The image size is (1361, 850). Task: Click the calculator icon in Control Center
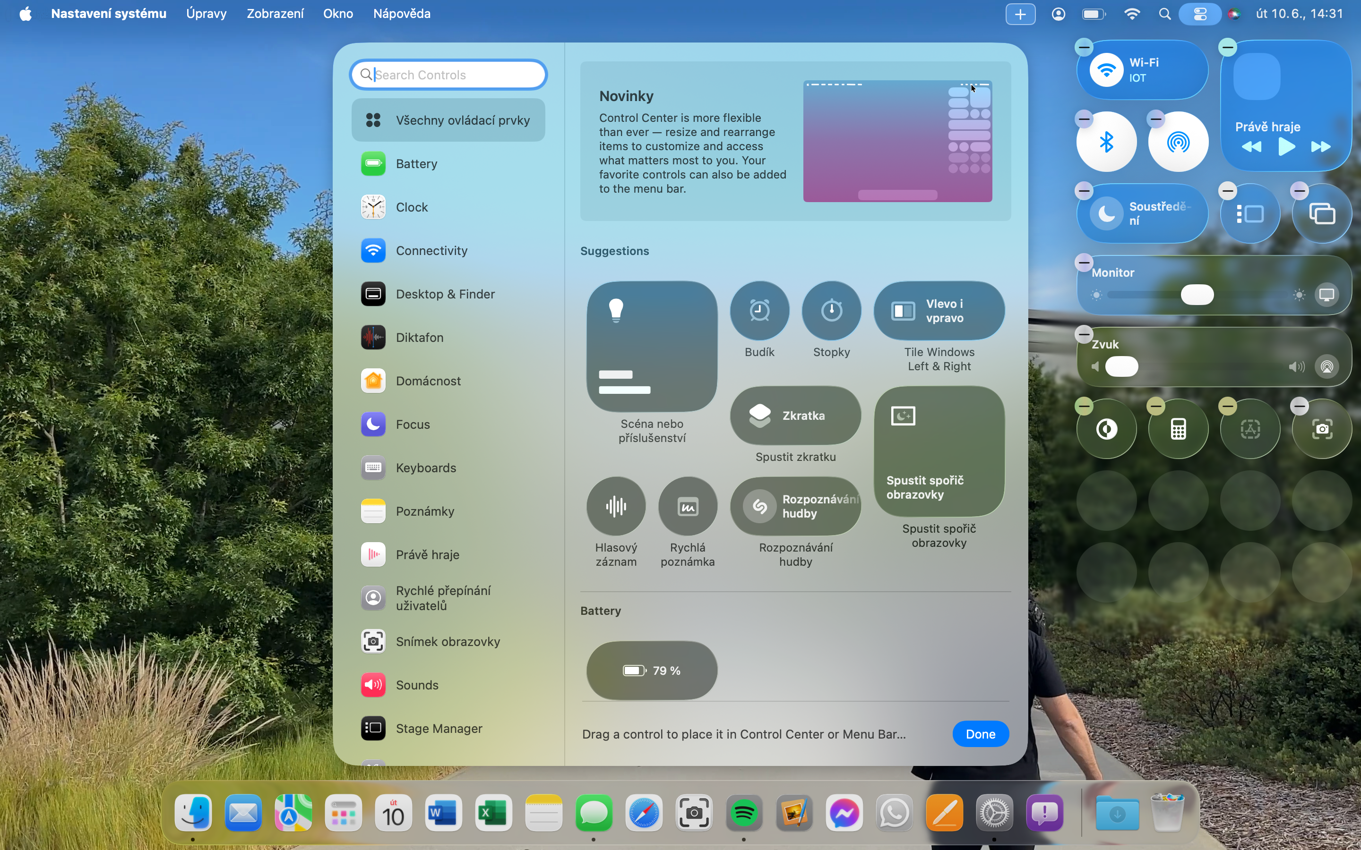(x=1178, y=430)
